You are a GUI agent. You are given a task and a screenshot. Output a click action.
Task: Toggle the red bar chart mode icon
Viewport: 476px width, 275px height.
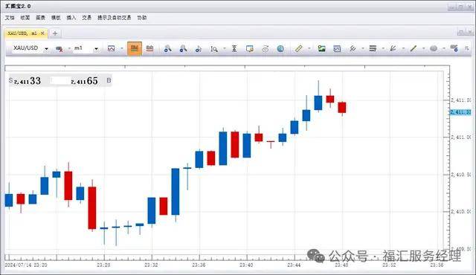[x=149, y=48]
